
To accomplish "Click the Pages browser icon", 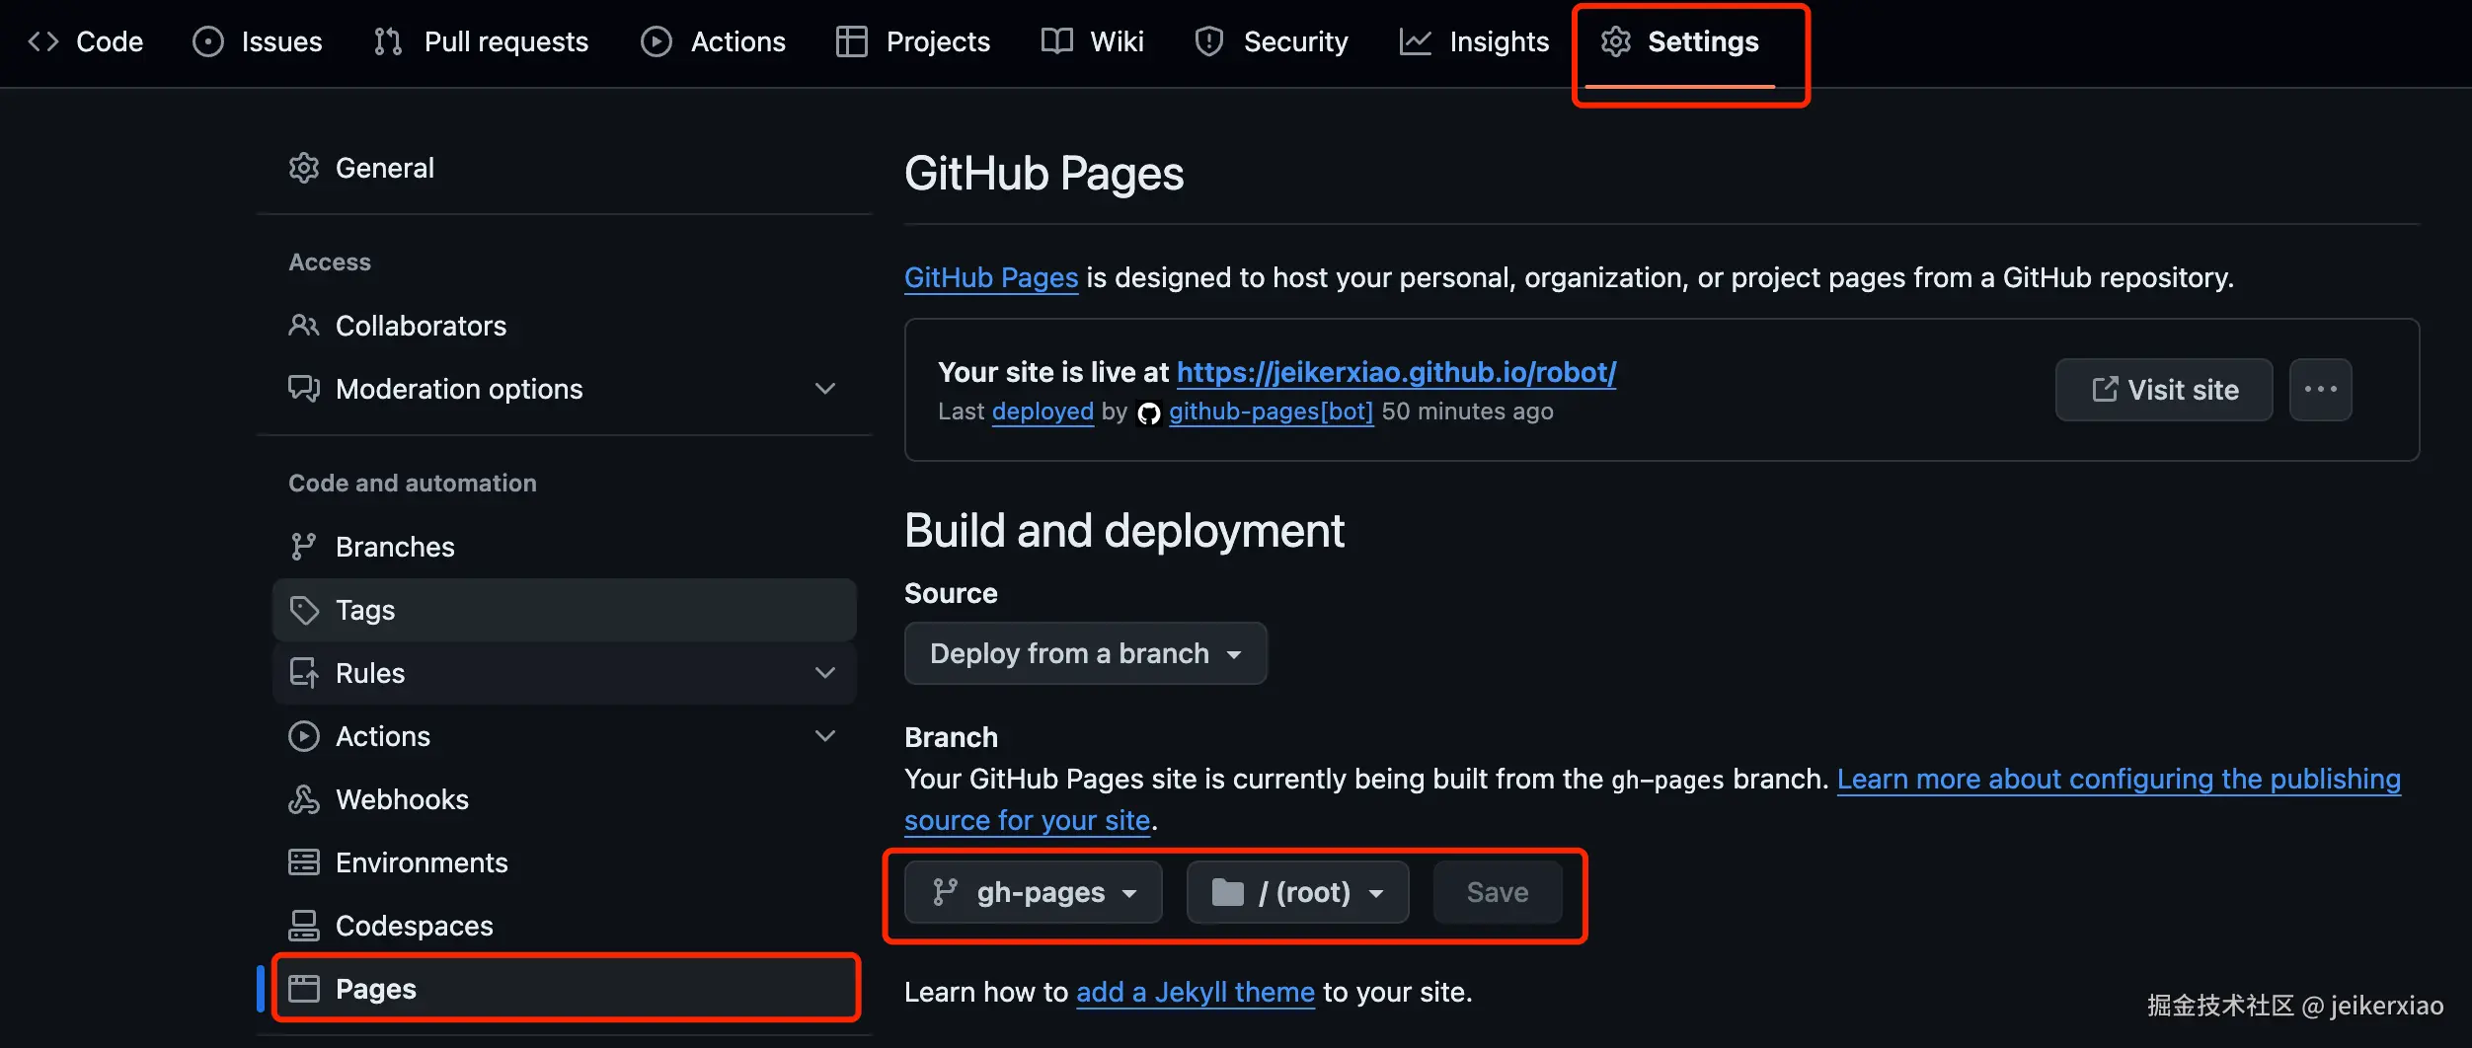I will [304, 989].
